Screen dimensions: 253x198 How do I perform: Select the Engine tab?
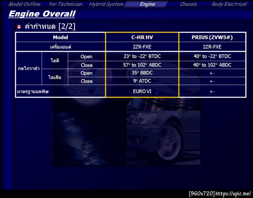point(147,4)
